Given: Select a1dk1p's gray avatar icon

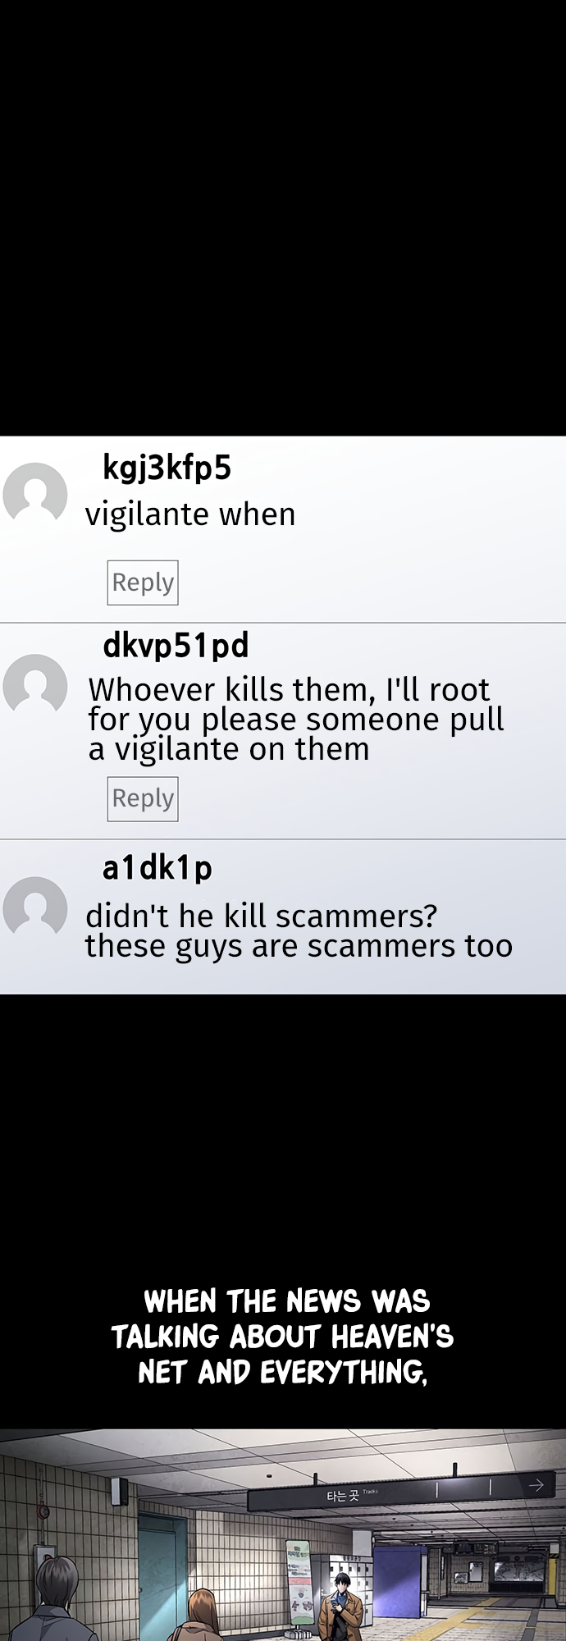Looking at the screenshot, I should [x=34, y=908].
